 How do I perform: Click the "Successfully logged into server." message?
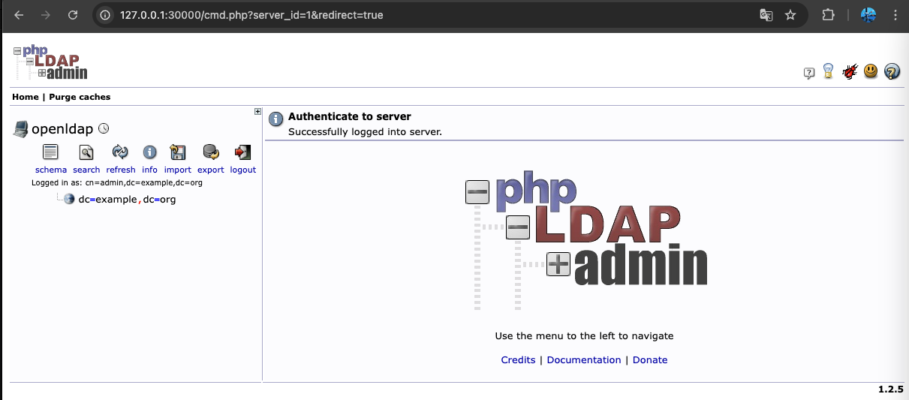[x=366, y=132]
